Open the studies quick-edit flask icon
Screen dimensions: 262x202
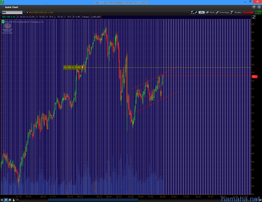pos(192,12)
